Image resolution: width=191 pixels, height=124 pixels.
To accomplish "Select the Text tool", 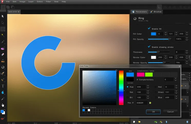I will point(3,86).
